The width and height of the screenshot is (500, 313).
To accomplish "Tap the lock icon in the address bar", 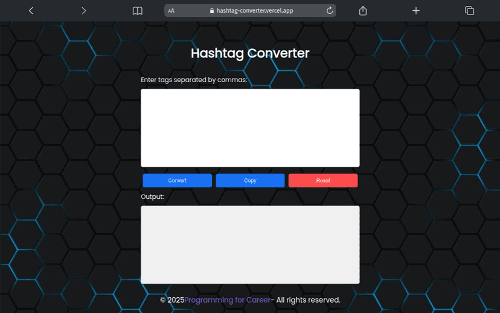I will tap(212, 10).
